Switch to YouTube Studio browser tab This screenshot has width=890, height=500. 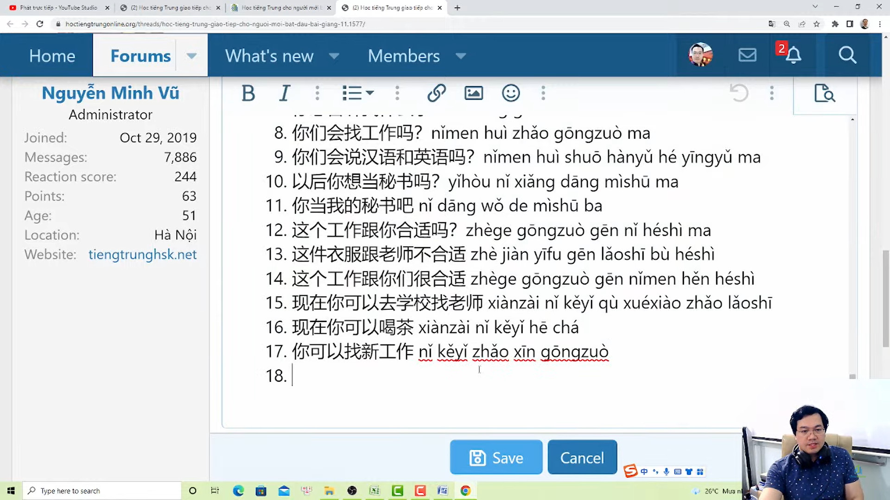[x=58, y=7]
